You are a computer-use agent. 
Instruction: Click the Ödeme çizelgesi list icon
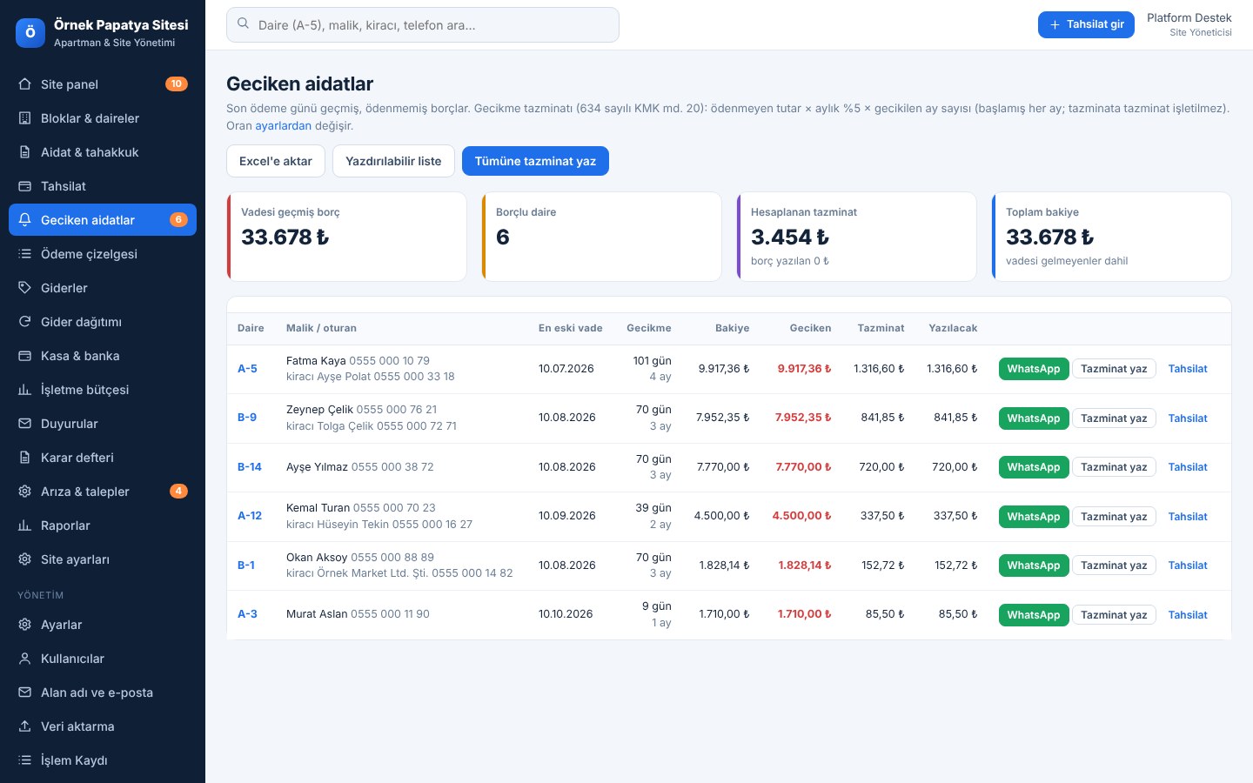24,254
